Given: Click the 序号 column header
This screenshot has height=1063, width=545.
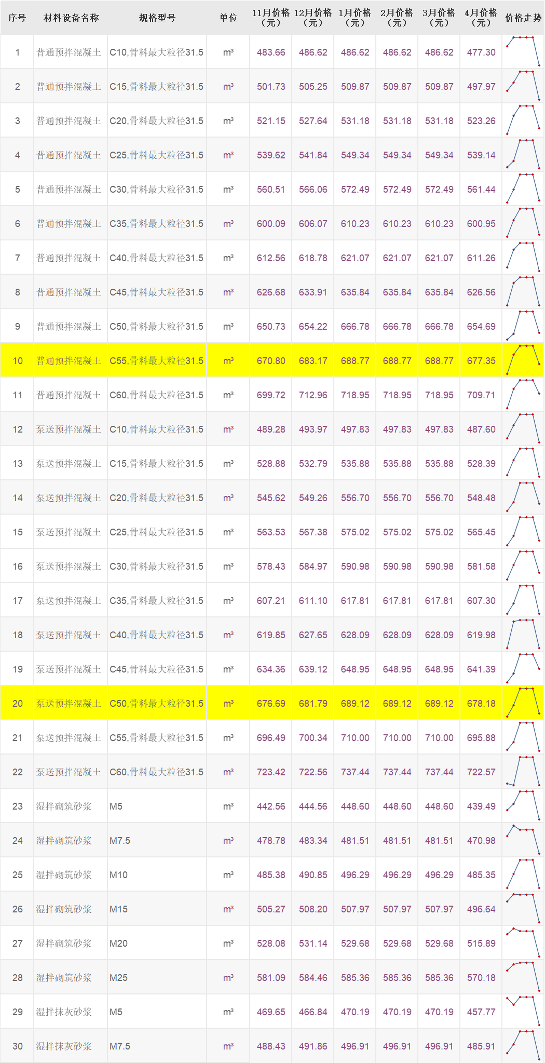Looking at the screenshot, I should (x=17, y=18).
